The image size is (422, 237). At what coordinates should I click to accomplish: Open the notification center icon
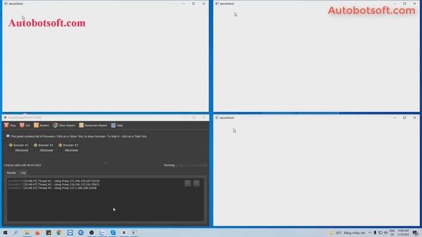(x=415, y=233)
